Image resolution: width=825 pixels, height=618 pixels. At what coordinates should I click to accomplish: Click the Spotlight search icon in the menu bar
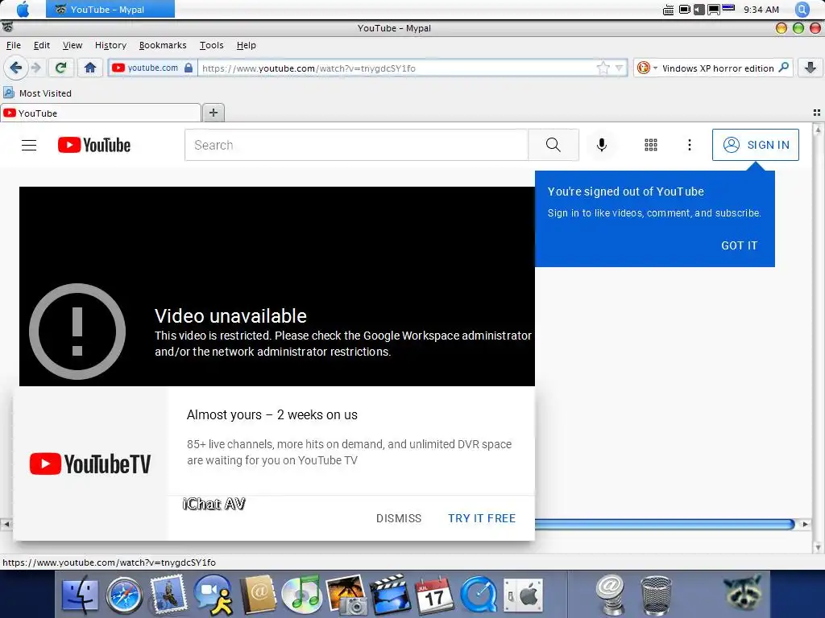coord(802,9)
